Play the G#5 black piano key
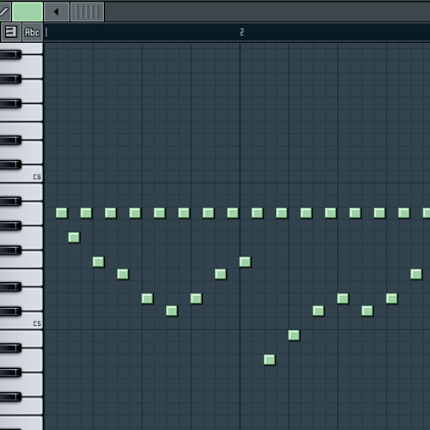Screen dimensions: 430x430 (x=10, y=225)
